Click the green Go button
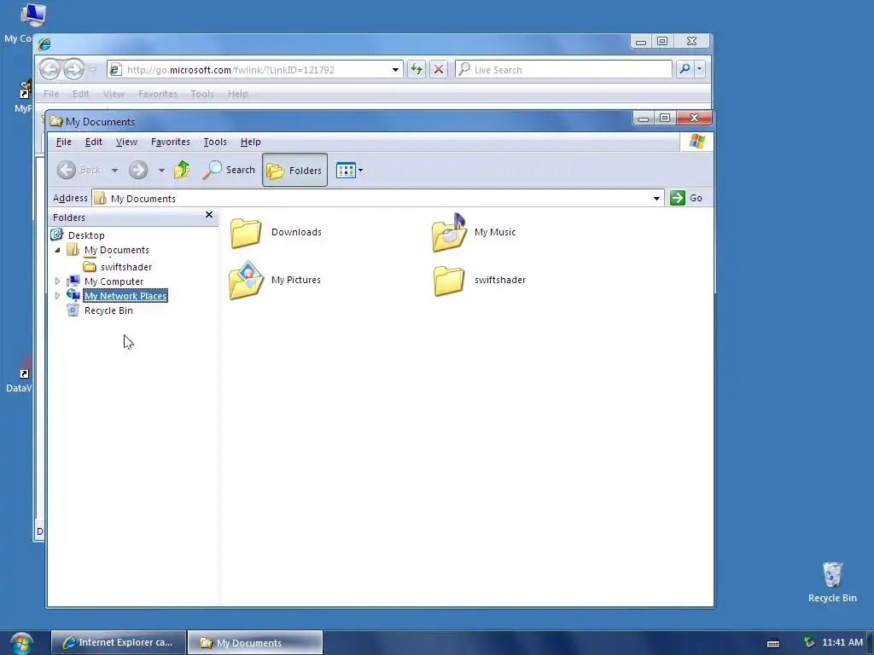 (x=686, y=198)
